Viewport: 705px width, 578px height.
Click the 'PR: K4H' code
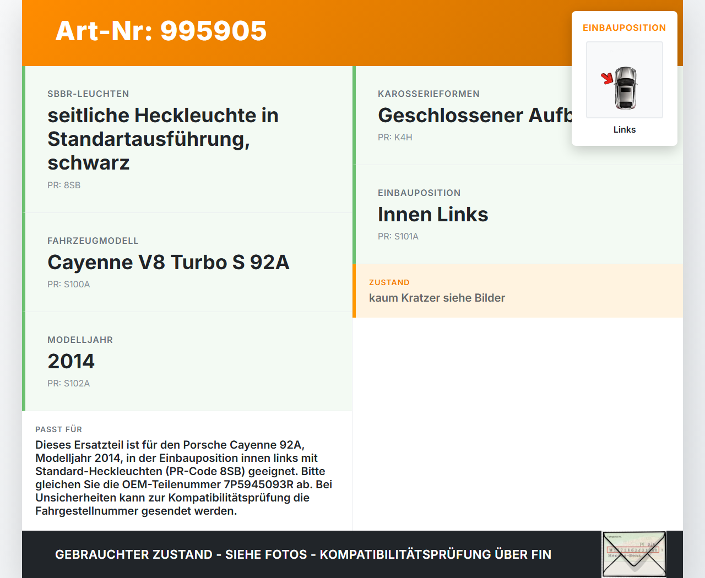(x=395, y=137)
